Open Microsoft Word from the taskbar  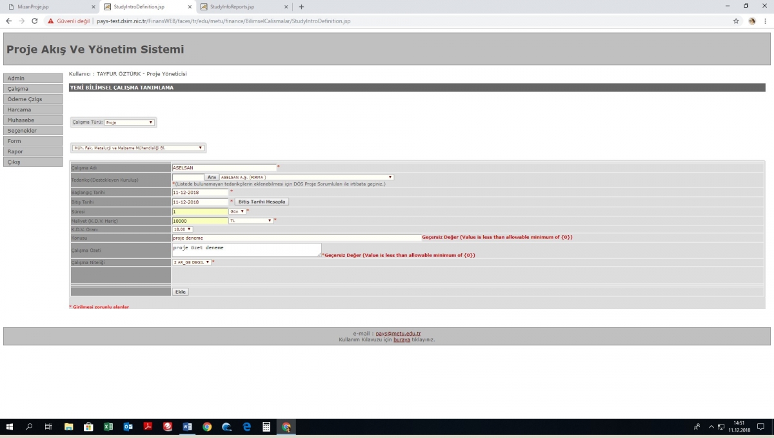point(187,427)
